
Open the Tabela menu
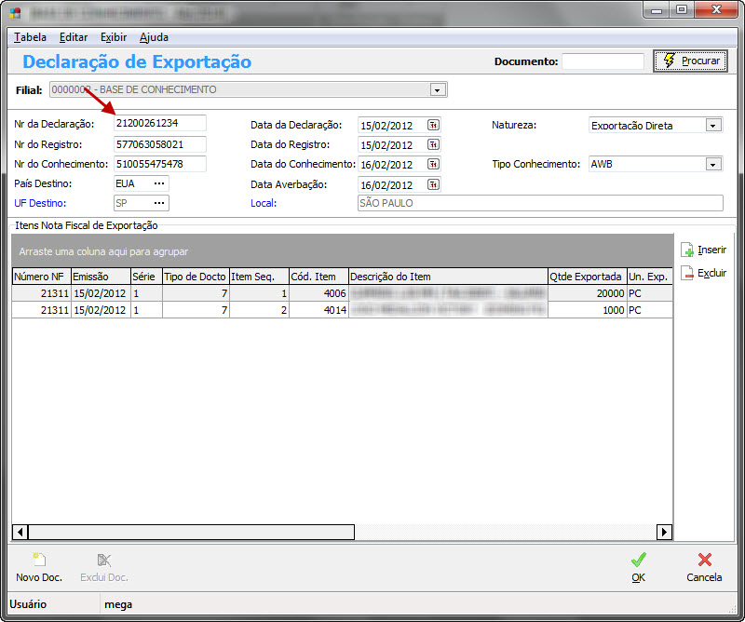point(31,37)
